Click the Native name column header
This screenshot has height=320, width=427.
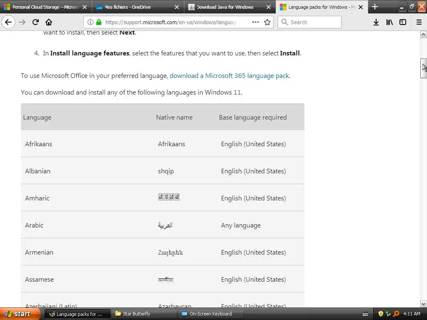coord(174,117)
